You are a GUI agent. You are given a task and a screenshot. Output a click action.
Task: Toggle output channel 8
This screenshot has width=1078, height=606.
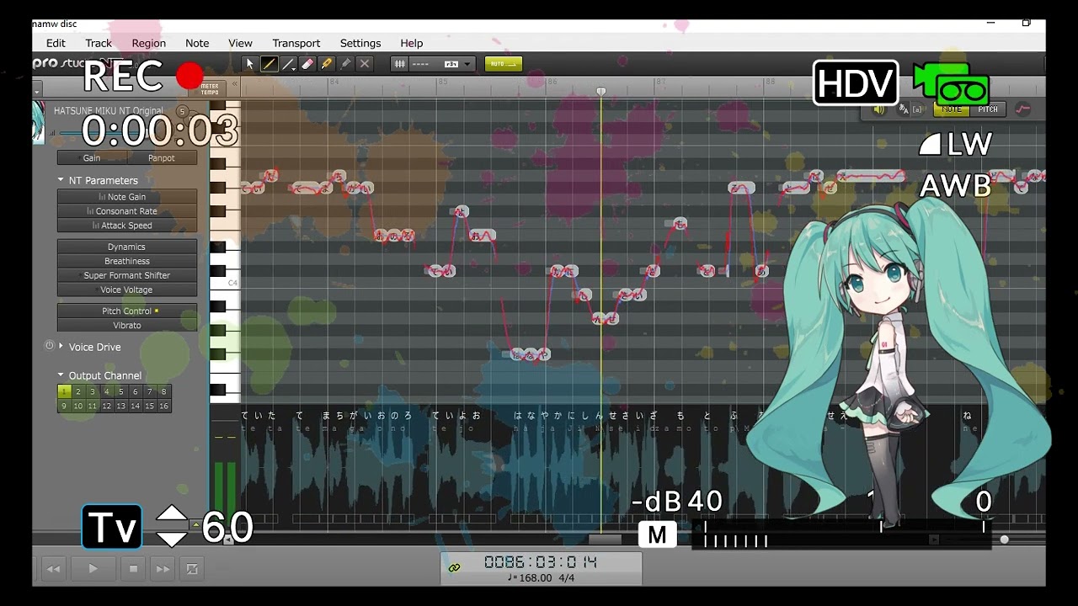click(163, 391)
